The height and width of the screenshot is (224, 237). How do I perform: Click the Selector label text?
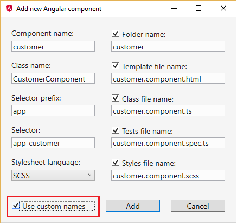(x=26, y=130)
